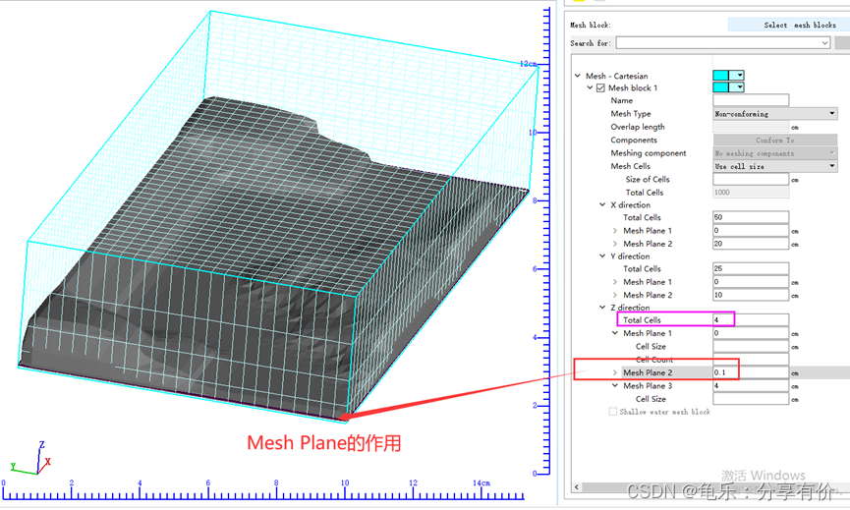Expand Y direction Mesh Plane 2
The width and height of the screenshot is (850, 510).
coord(615,296)
